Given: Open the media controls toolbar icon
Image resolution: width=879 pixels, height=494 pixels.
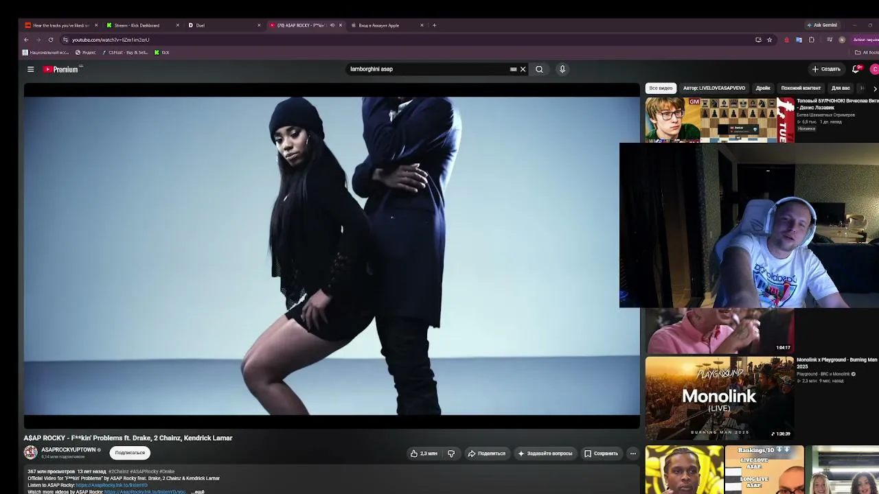Looking at the screenshot, I should [830, 40].
